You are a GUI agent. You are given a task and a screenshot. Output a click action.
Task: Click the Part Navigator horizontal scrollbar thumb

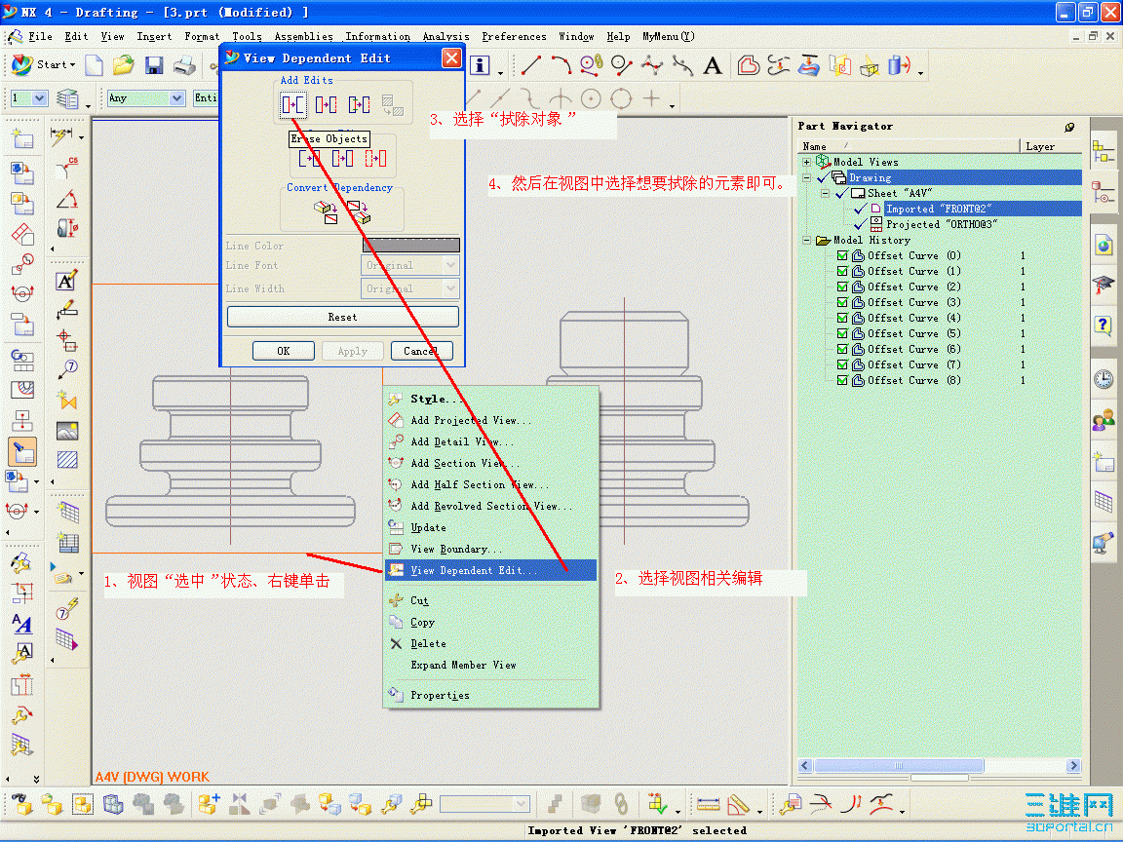point(899,765)
